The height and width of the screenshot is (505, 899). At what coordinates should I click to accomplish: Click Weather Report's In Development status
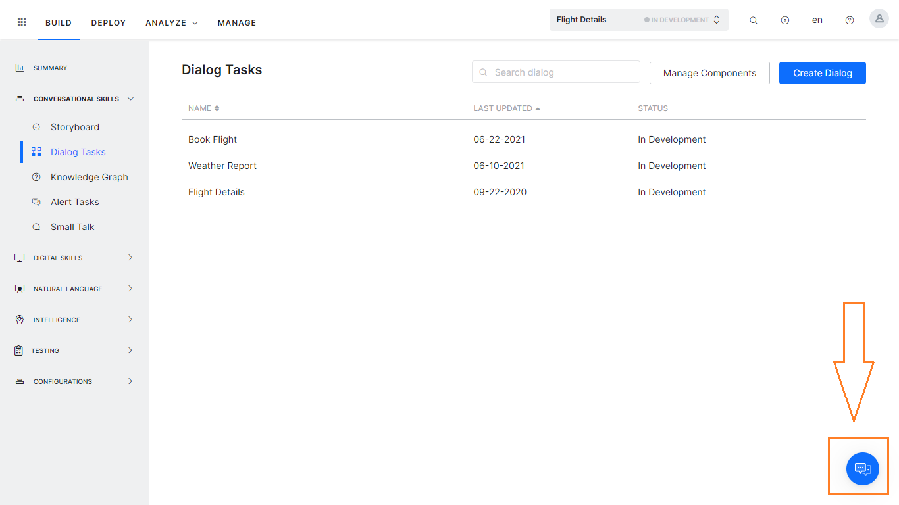[x=672, y=166]
